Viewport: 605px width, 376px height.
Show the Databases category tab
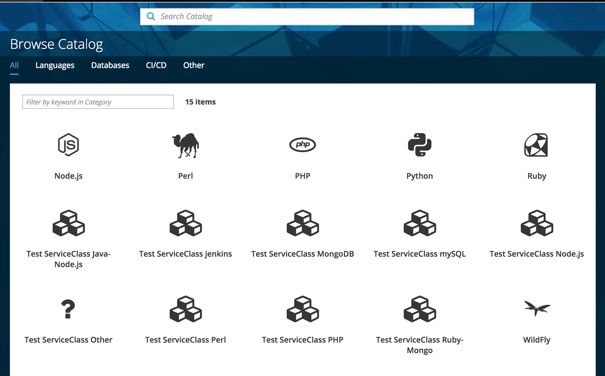coord(110,65)
